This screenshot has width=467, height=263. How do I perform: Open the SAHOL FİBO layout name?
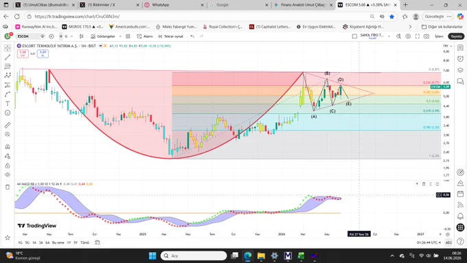tap(372, 36)
